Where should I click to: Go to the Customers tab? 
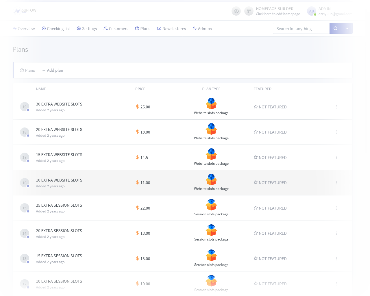click(116, 29)
